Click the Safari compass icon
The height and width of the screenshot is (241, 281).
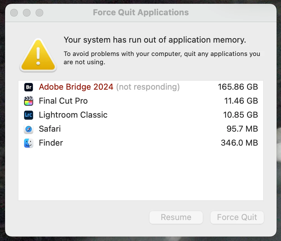pyautogui.click(x=29, y=129)
